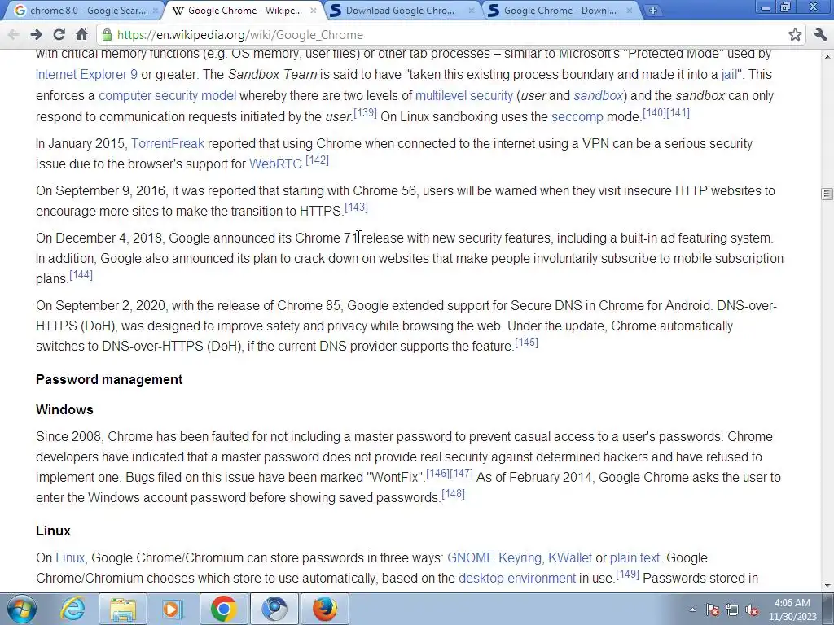The image size is (834, 625).
Task: Click the scrollbar up arrow
Action: pyautogui.click(x=827, y=56)
